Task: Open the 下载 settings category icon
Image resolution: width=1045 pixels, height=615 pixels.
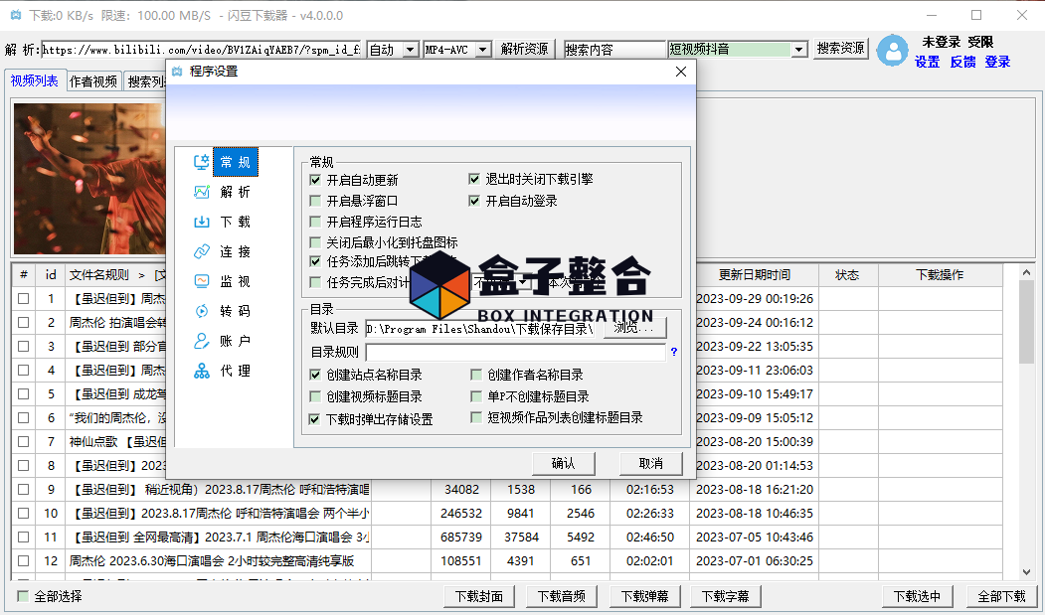Action: click(x=201, y=222)
